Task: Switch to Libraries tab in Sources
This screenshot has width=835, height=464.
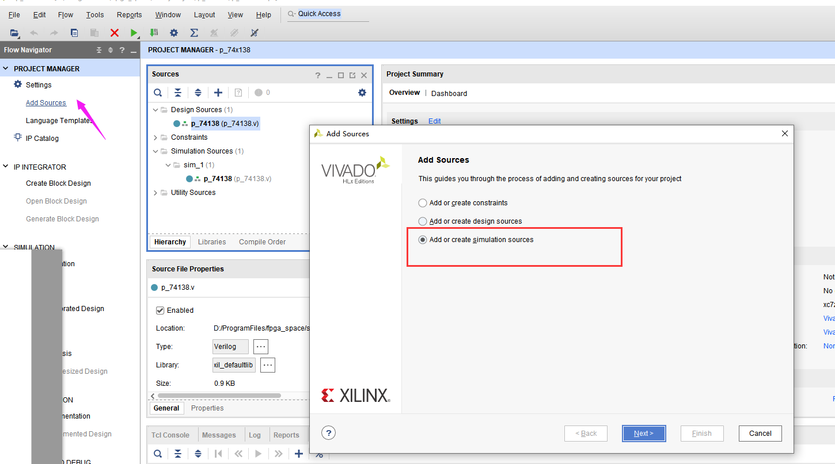Action: tap(212, 242)
